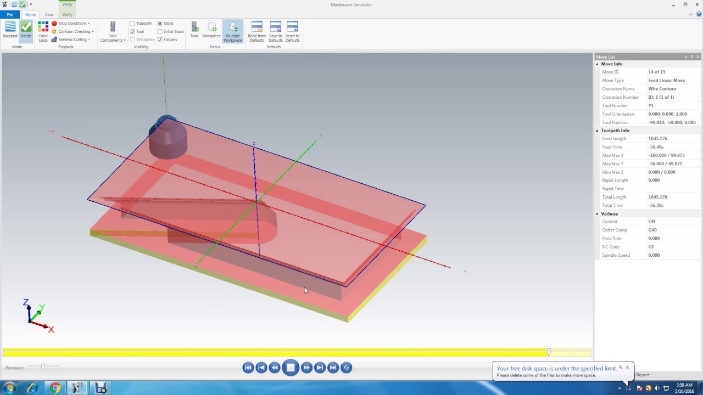The image size is (703, 395).
Task: Step forward to the next operation
Action: 320,368
